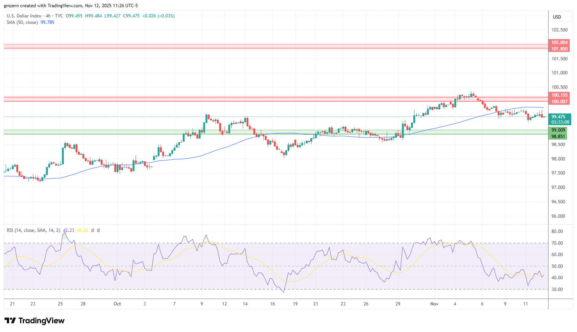This screenshot has width=577, height=332.
Task: Click the Oct label on the time axis
Action: 117,304
